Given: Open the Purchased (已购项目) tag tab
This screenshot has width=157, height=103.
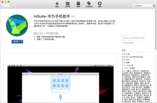Looking at the screenshot, I should tap(89, 4).
